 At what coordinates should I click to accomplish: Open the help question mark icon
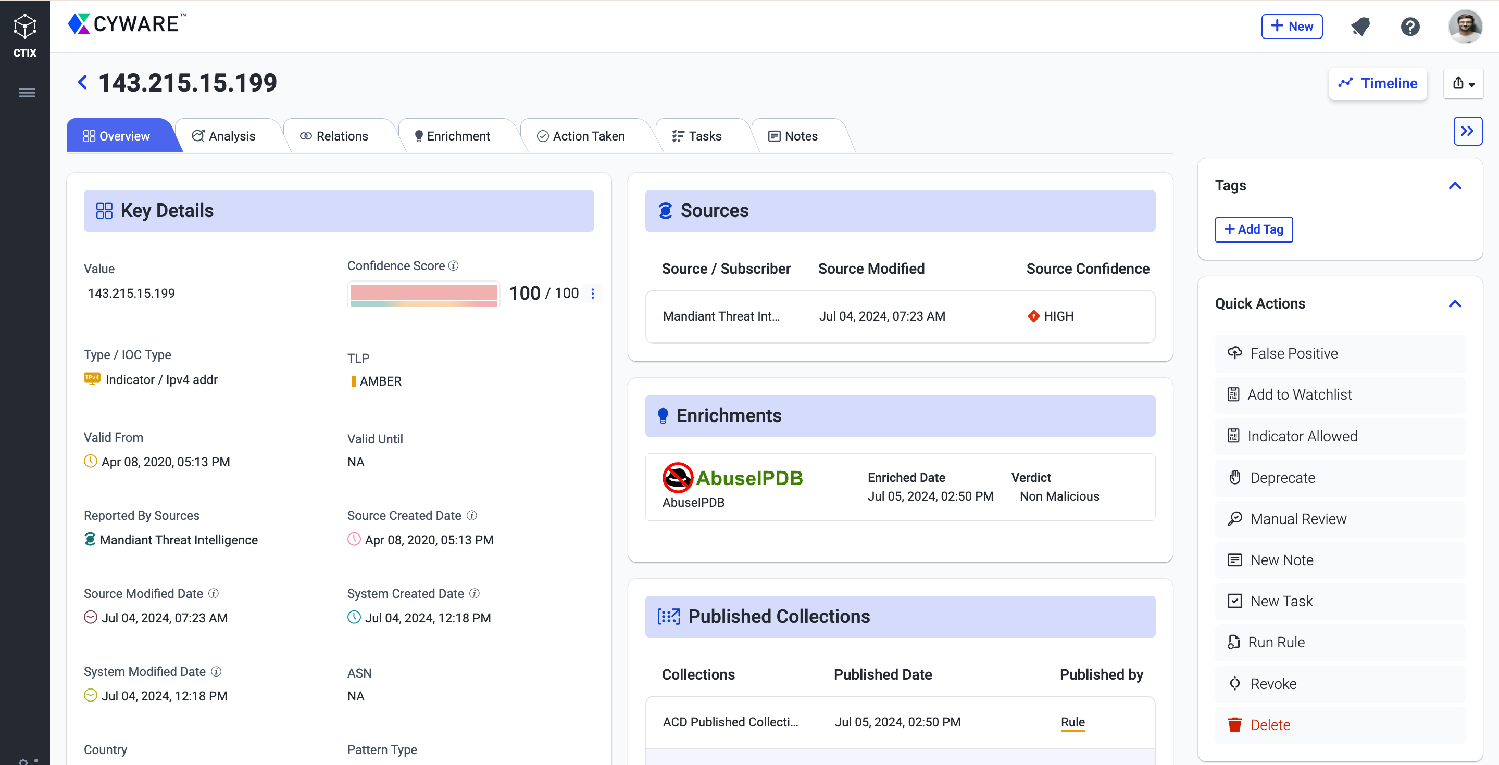pos(1410,27)
